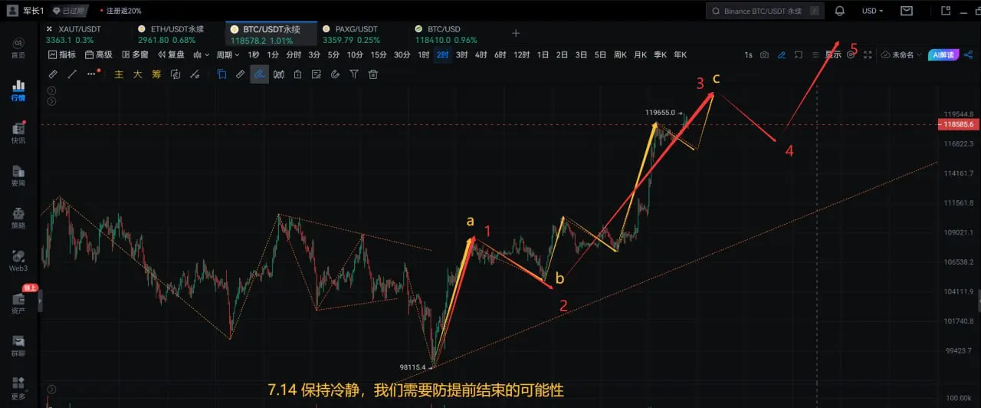Open 高级 advanced options

pos(98,55)
